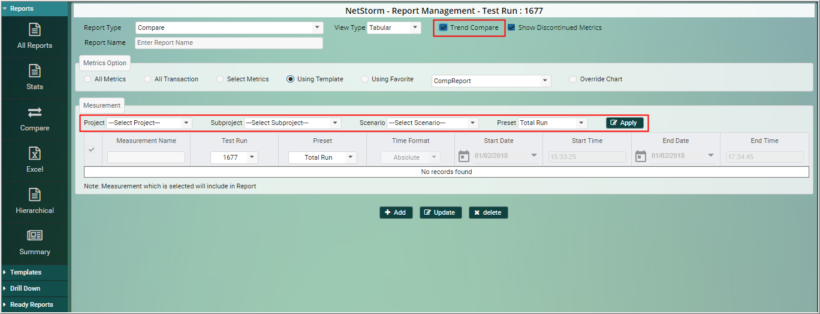Image resolution: width=820 pixels, height=314 pixels.
Task: Expand the Ready Reports menu section
Action: pos(34,304)
